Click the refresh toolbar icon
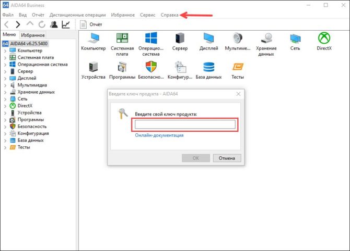Screen dimensions: 350x251 click(x=42, y=24)
